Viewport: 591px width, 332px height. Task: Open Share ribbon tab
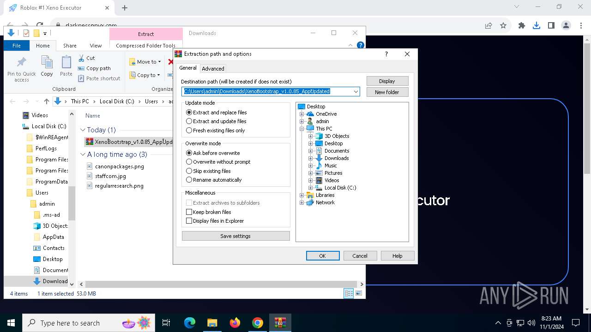click(x=70, y=46)
